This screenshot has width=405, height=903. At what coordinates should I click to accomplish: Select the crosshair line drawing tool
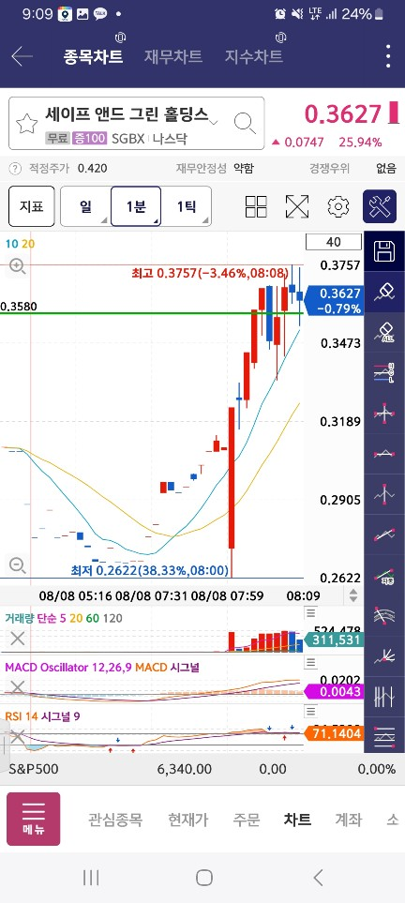(384, 413)
